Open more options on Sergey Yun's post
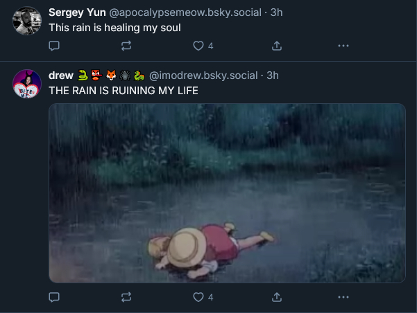 pos(343,46)
